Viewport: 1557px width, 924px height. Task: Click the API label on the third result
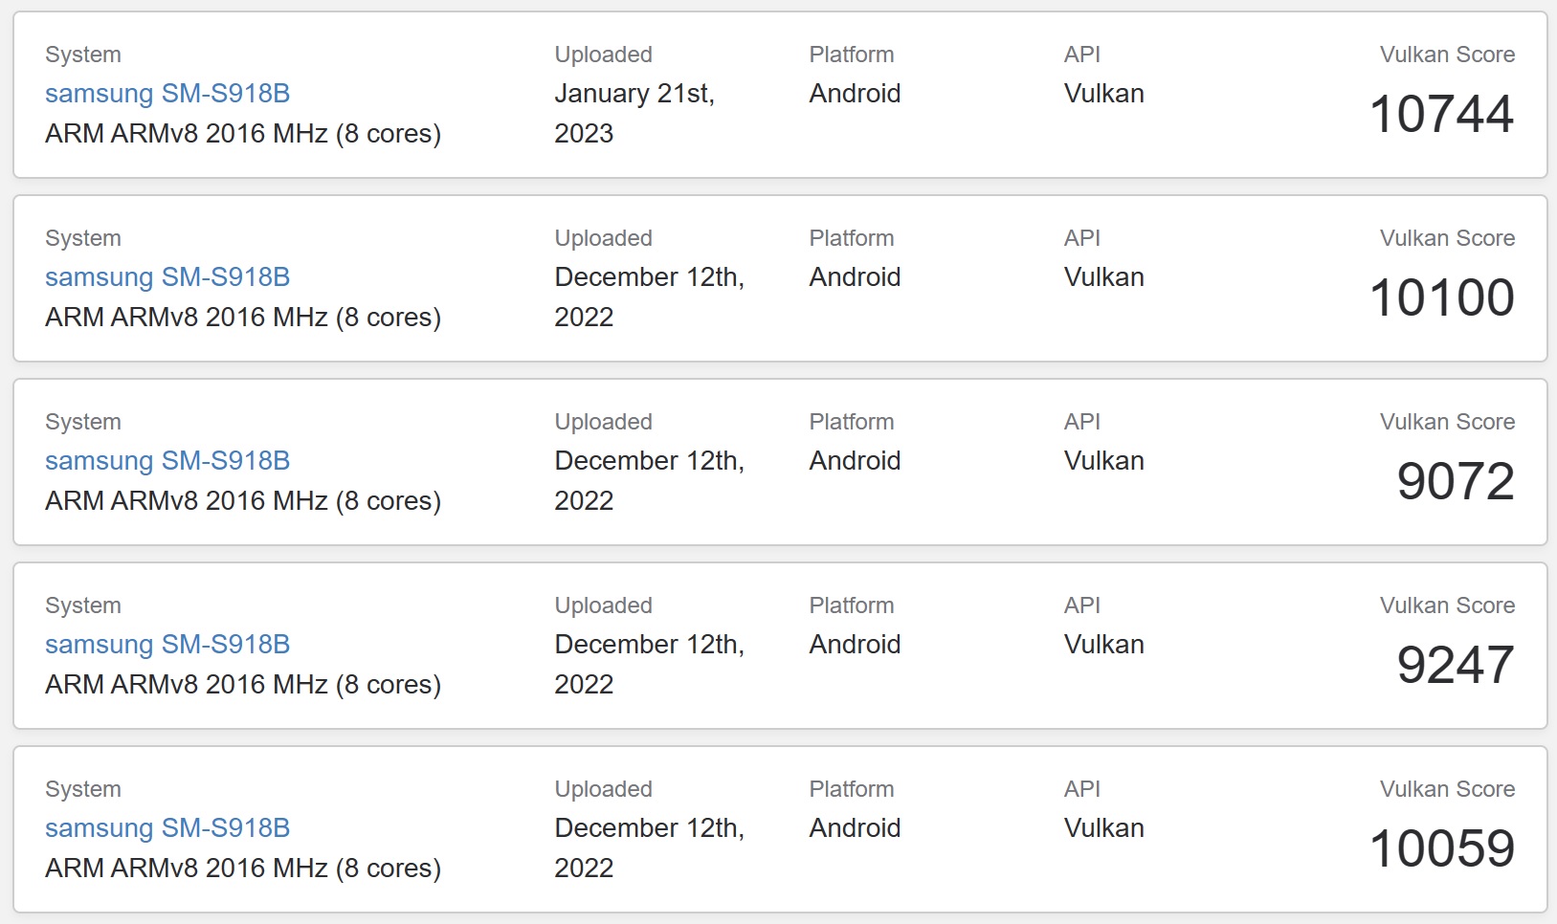(x=1081, y=421)
